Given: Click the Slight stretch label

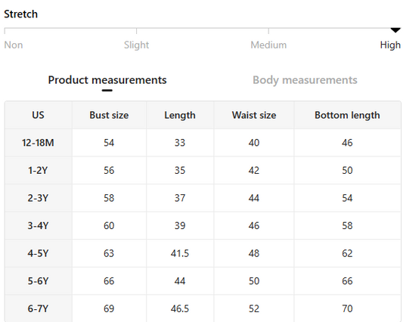Looking at the screenshot, I should (136, 45).
